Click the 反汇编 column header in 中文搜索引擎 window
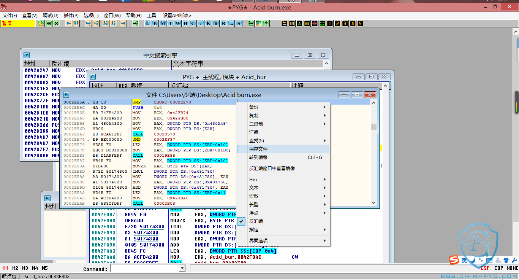Viewport: 519px width, 280px height. point(111,64)
